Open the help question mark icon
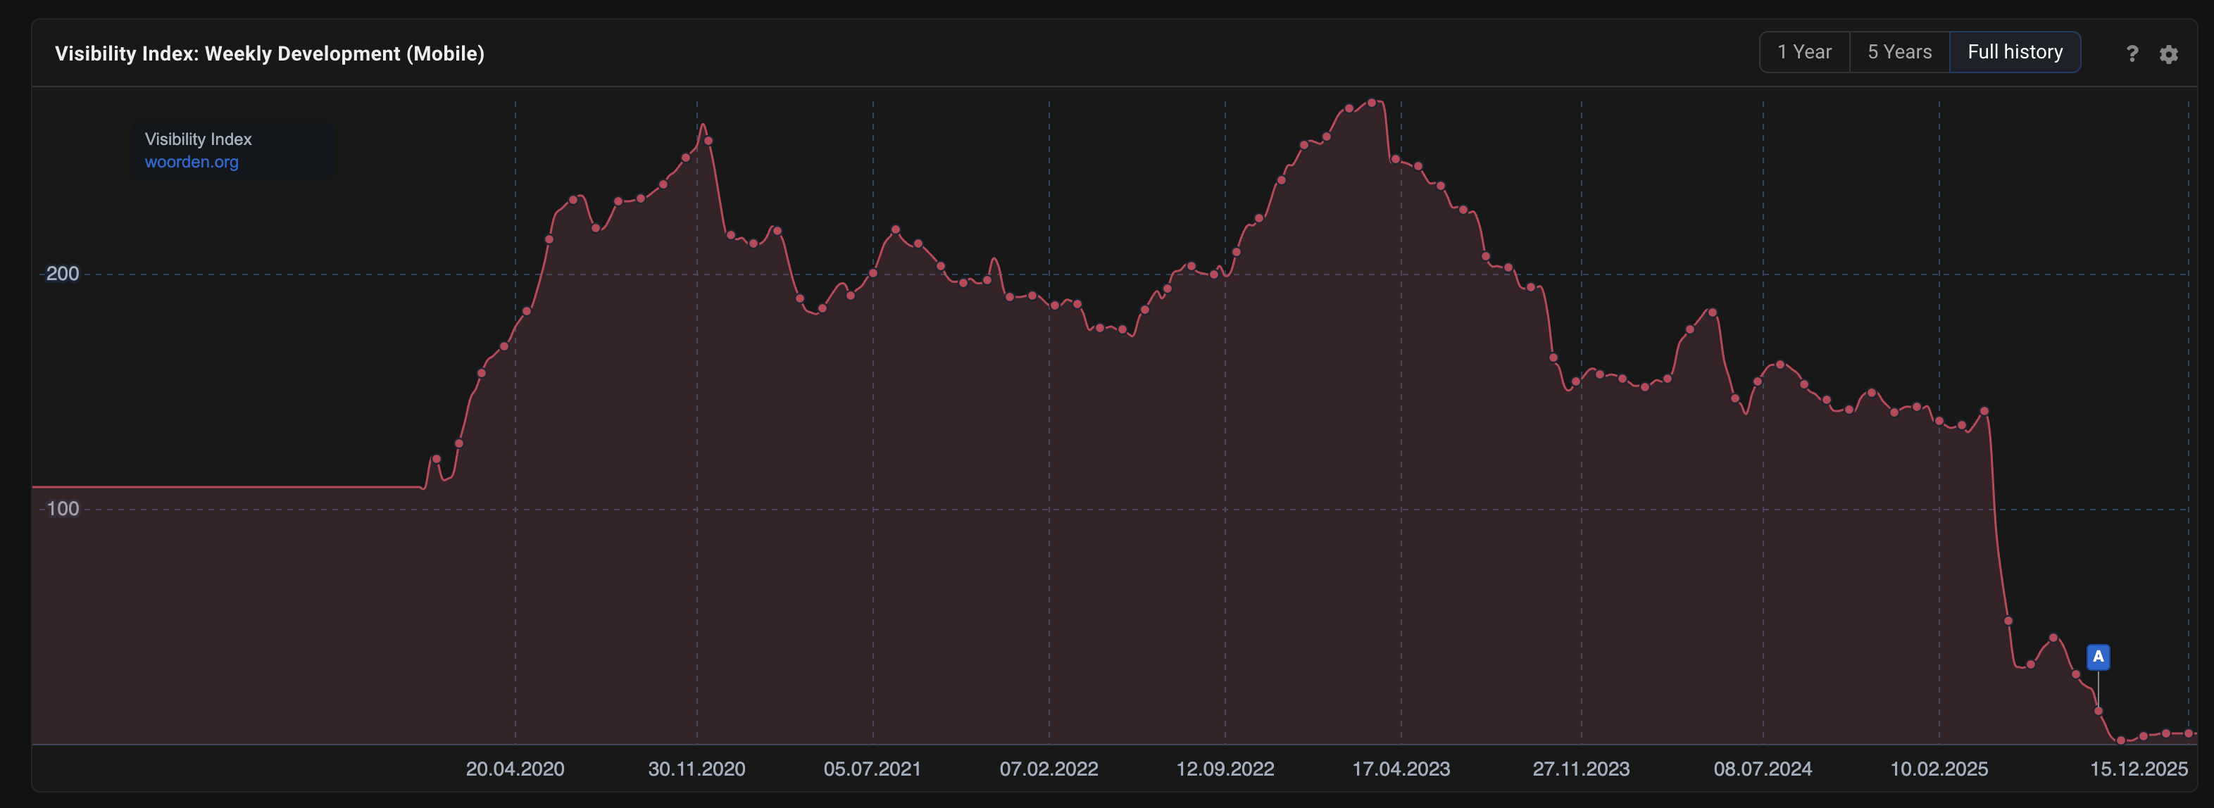Image resolution: width=2214 pixels, height=808 pixels. click(2132, 54)
